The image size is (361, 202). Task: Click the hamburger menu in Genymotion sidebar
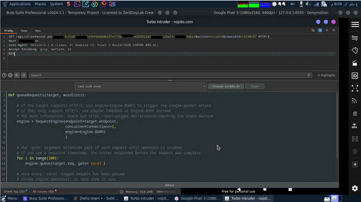click(x=355, y=25)
